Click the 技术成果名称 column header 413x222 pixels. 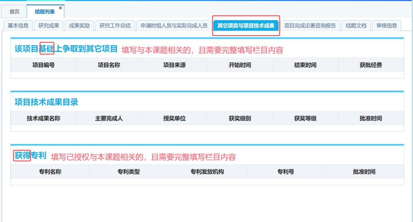44,118
